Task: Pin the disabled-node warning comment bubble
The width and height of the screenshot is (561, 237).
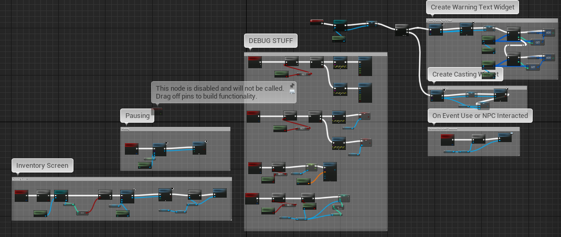Action: [292, 86]
